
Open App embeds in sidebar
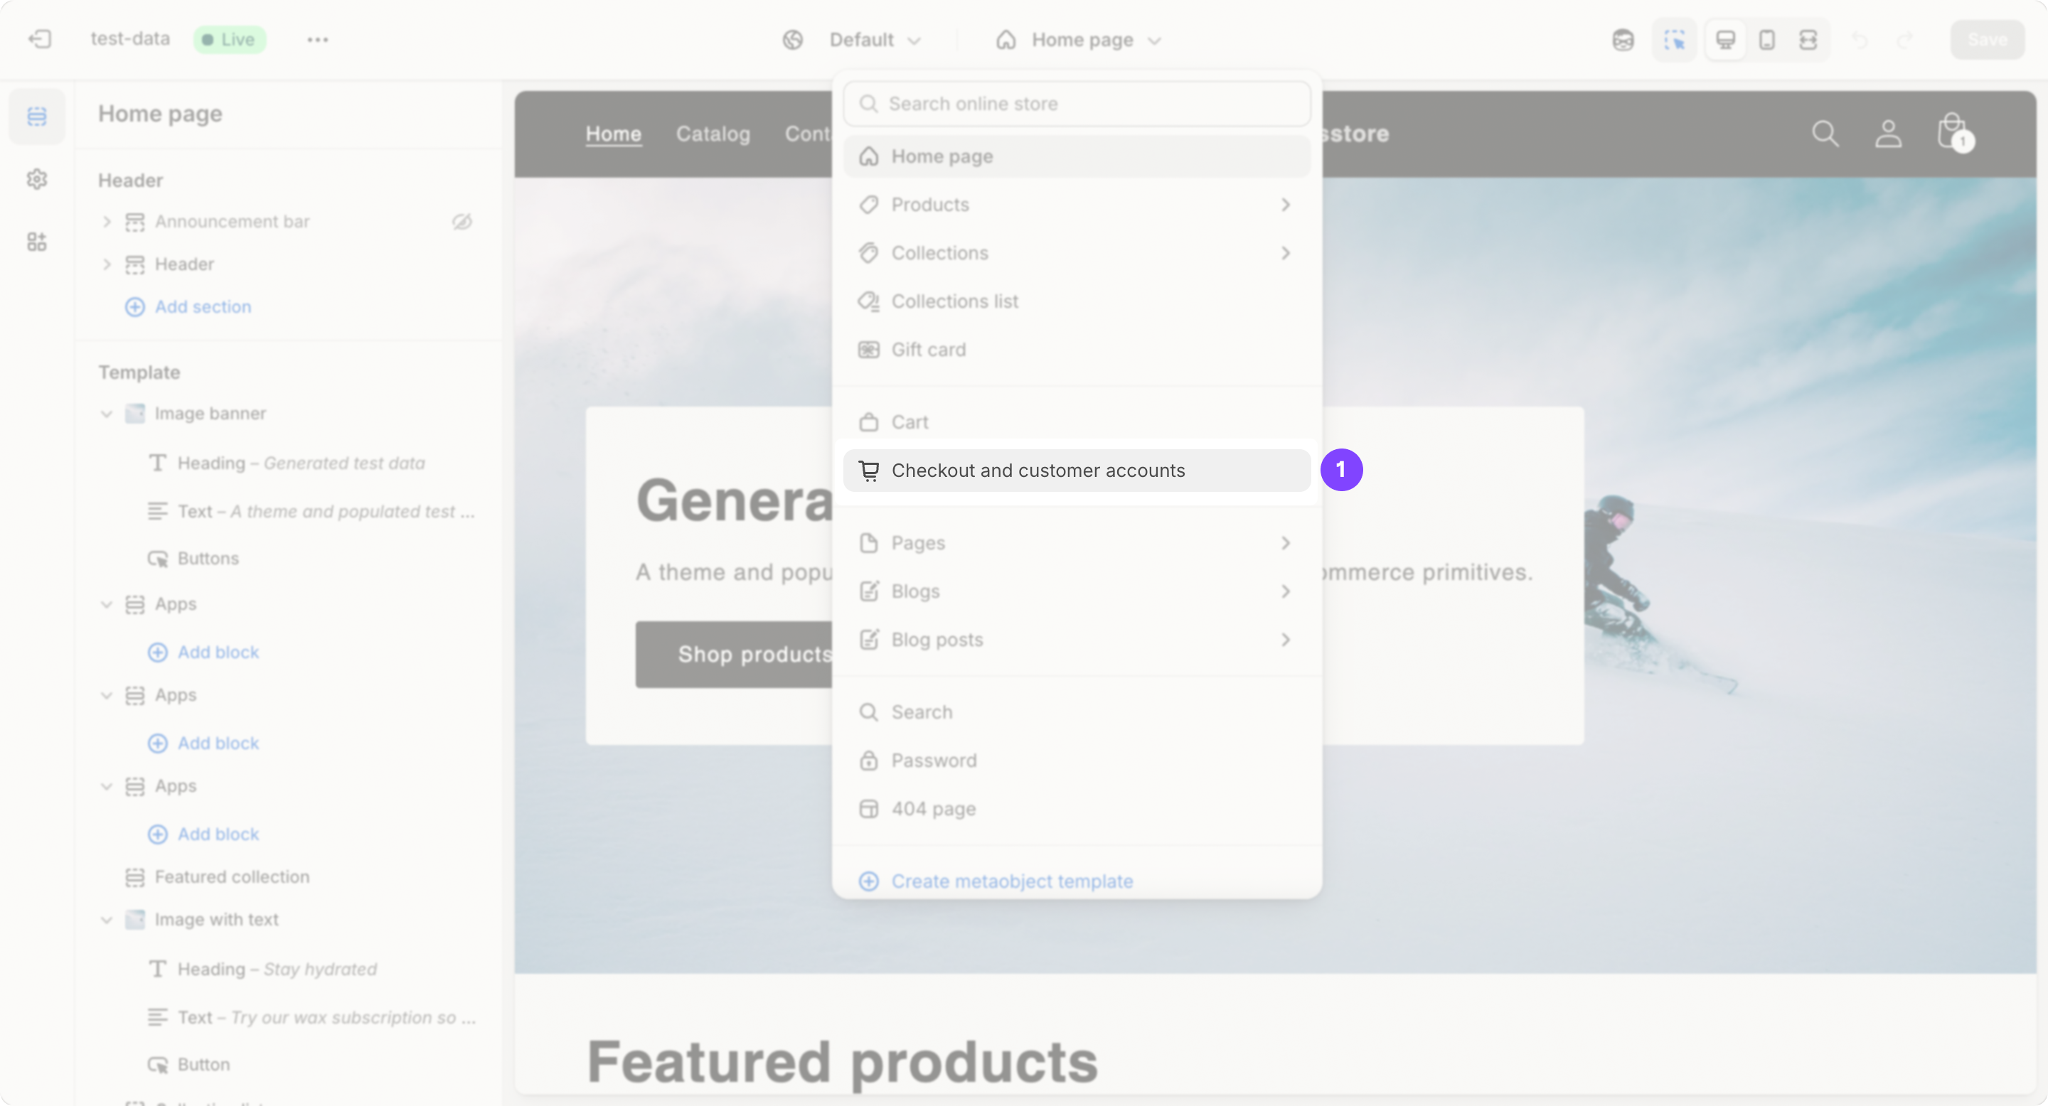tap(36, 242)
